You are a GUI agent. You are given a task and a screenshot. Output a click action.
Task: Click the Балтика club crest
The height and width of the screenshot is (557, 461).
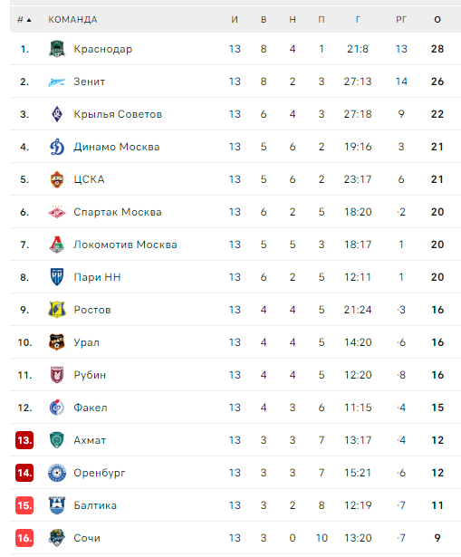click(57, 505)
